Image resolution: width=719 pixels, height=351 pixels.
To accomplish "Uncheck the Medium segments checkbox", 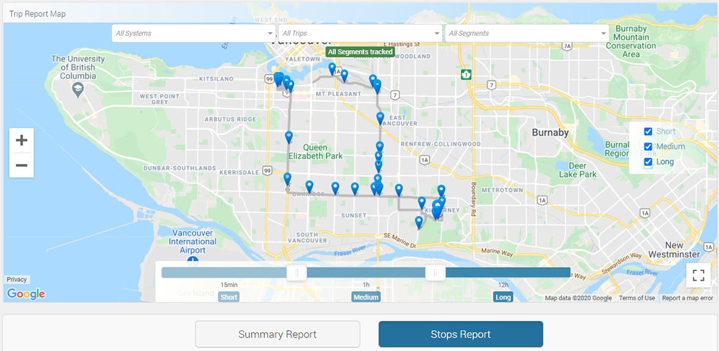I will coord(648,147).
